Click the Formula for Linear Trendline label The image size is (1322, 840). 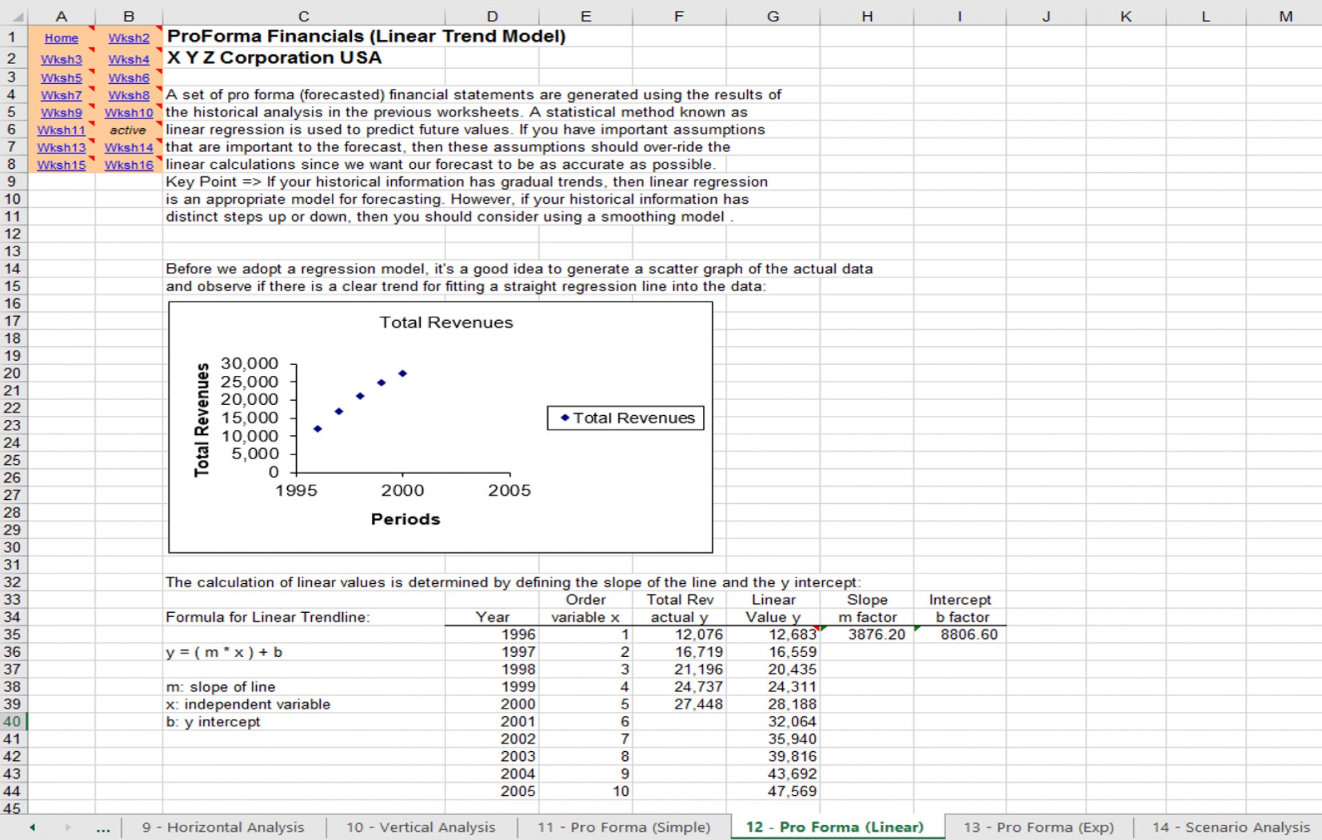pos(267,617)
